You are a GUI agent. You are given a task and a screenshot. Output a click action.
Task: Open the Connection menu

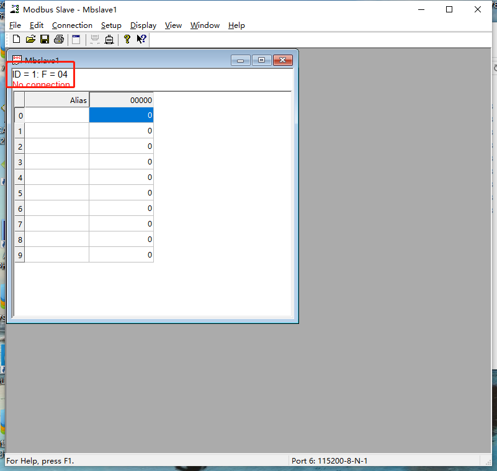[x=72, y=25]
